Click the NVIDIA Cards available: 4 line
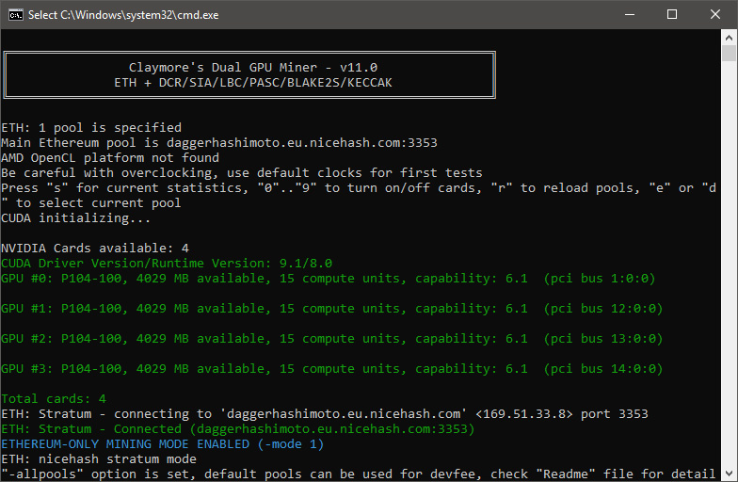The image size is (738, 482). coord(95,249)
